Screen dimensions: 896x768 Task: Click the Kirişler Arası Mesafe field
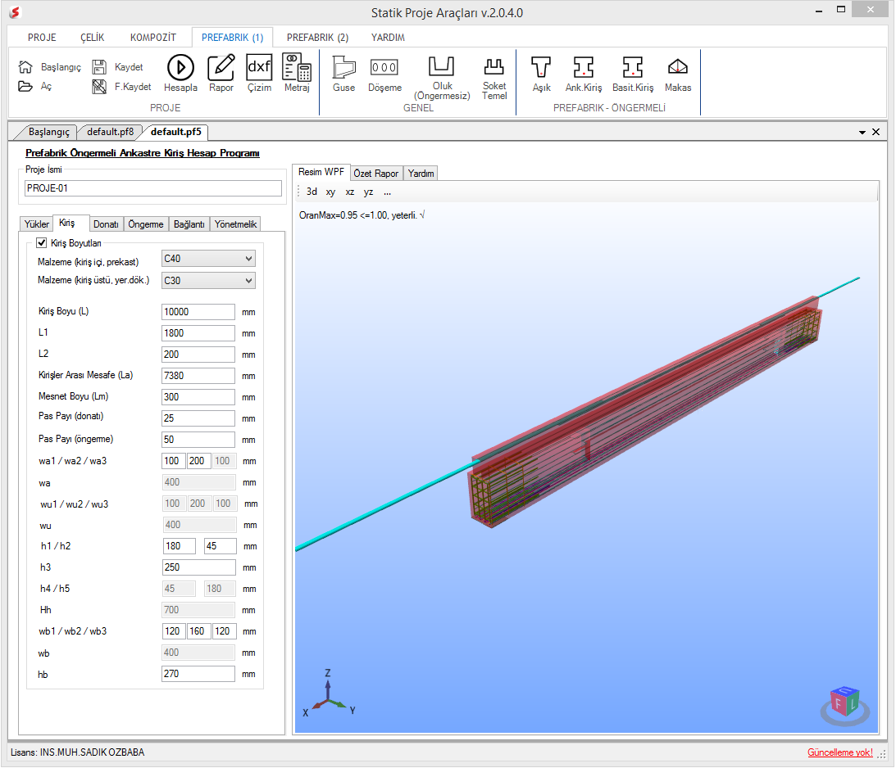(198, 376)
